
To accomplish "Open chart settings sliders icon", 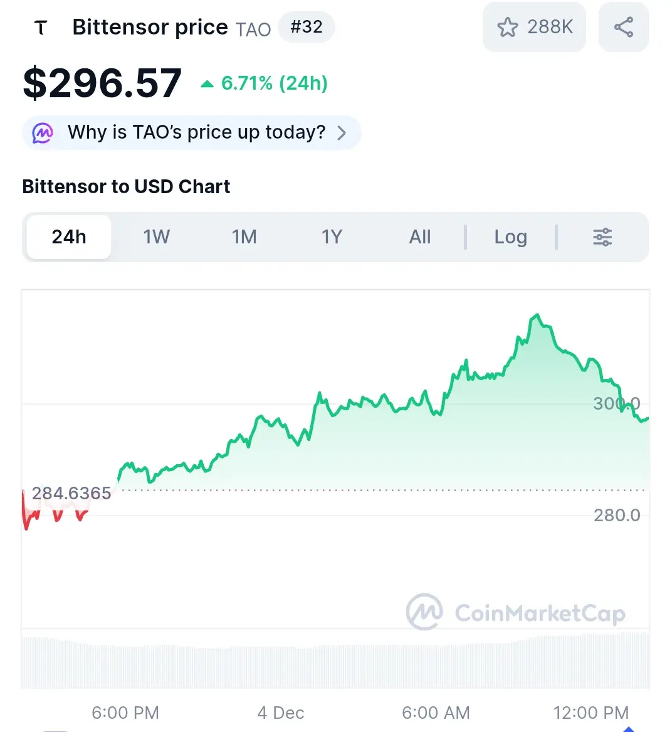I will [602, 237].
